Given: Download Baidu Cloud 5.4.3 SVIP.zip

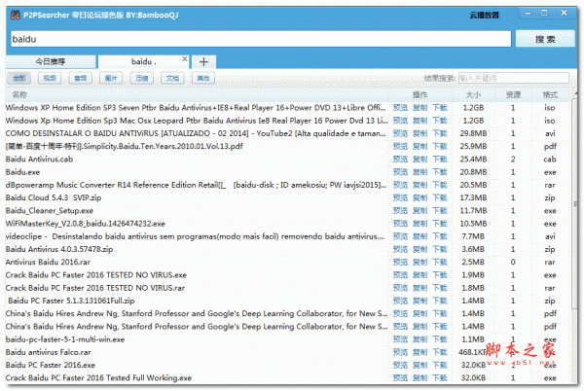Looking at the screenshot, I should tap(440, 197).
